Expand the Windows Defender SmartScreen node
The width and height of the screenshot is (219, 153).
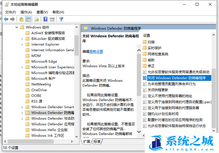coord(22,107)
